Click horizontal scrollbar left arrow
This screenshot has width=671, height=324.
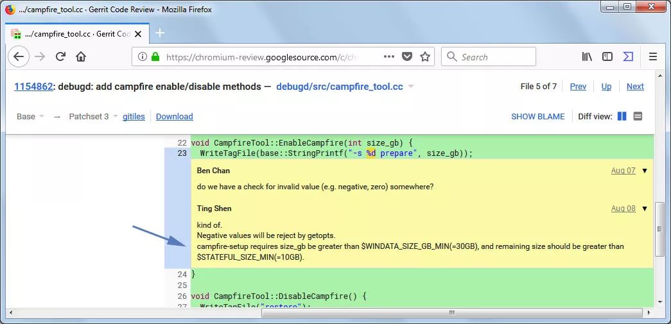(x=10, y=313)
